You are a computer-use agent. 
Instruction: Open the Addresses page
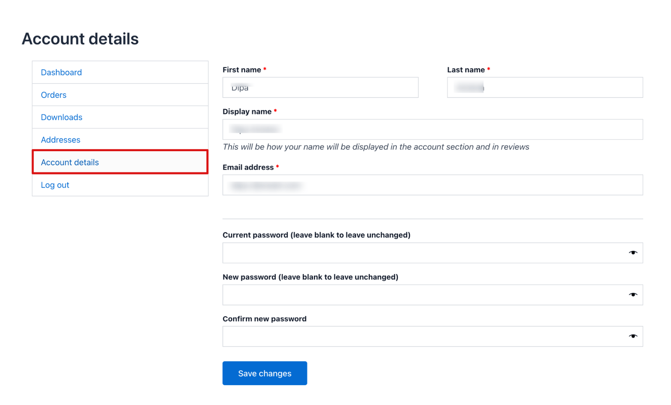(x=60, y=139)
